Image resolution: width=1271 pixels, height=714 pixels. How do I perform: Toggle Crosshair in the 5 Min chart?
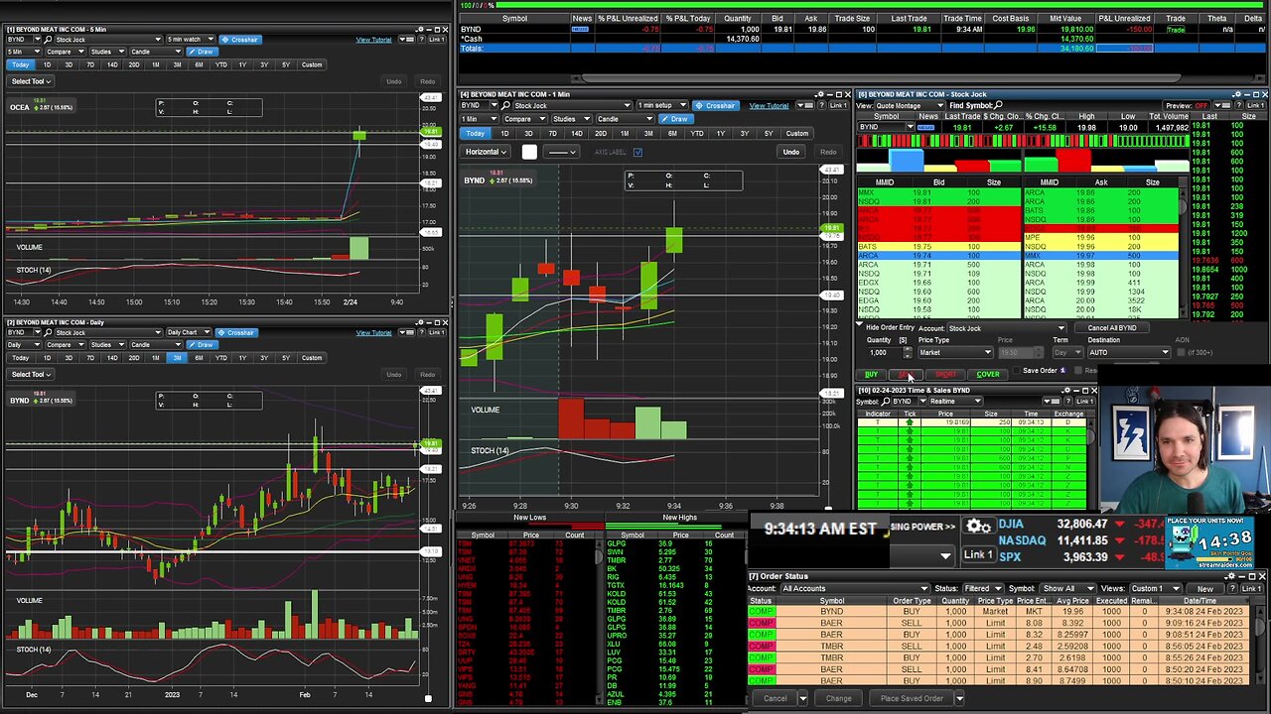coord(239,40)
